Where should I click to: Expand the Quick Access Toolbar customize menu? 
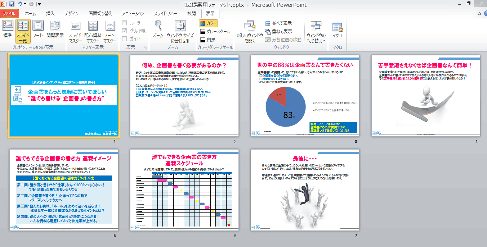click(x=40, y=3)
